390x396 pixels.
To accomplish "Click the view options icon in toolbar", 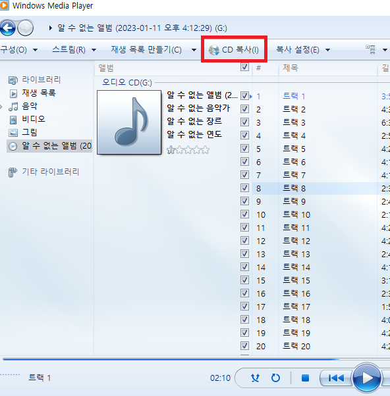I will pos(370,49).
